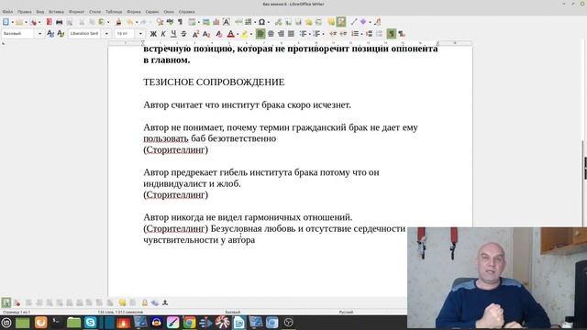
Task: Toggle the Track Changes highlighted icon
Action: pyautogui.click(x=341, y=22)
